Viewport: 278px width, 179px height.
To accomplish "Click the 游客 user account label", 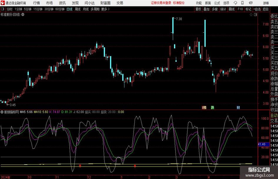I will point(266,3).
